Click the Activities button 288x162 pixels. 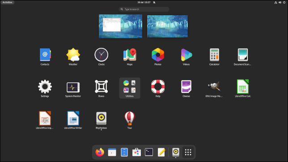click(7, 2)
